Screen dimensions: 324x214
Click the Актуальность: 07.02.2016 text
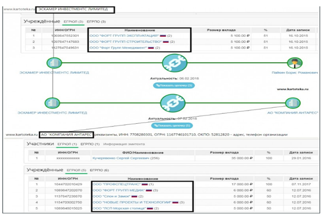(x=173, y=119)
